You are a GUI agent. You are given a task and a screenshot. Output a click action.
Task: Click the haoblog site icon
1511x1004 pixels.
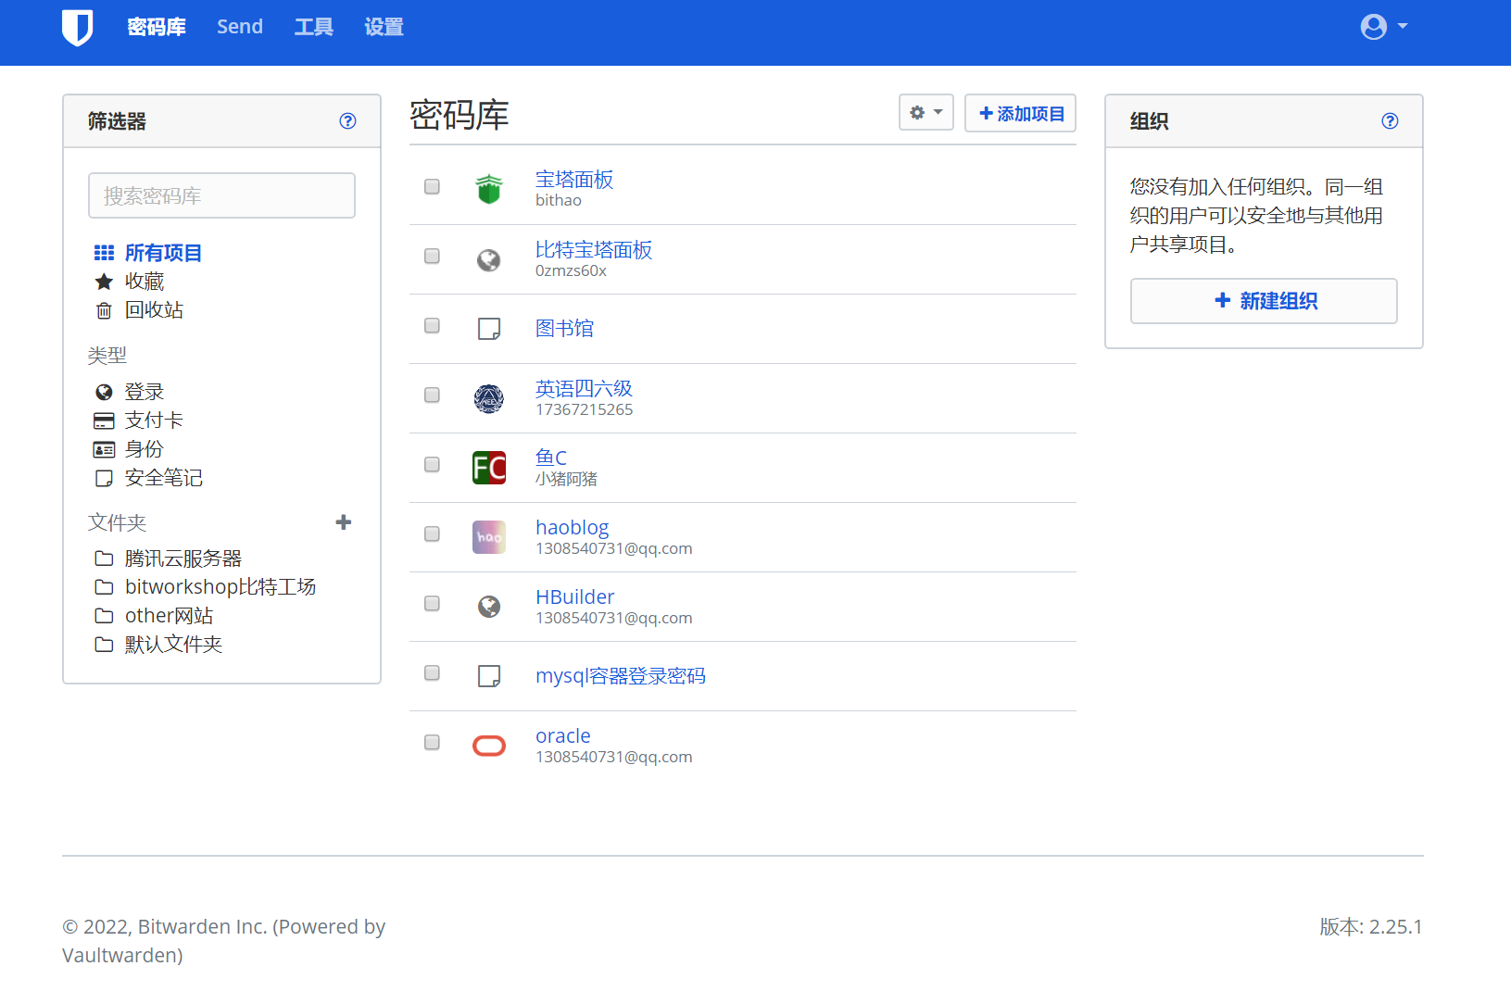point(489,537)
